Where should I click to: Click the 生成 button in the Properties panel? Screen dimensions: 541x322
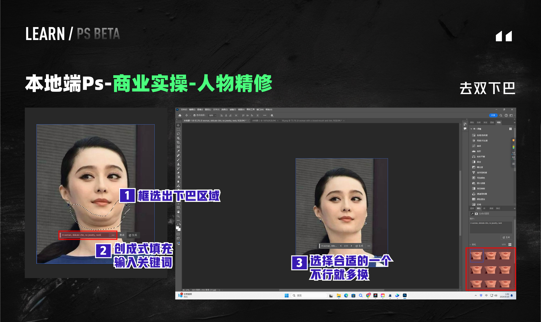point(506,237)
